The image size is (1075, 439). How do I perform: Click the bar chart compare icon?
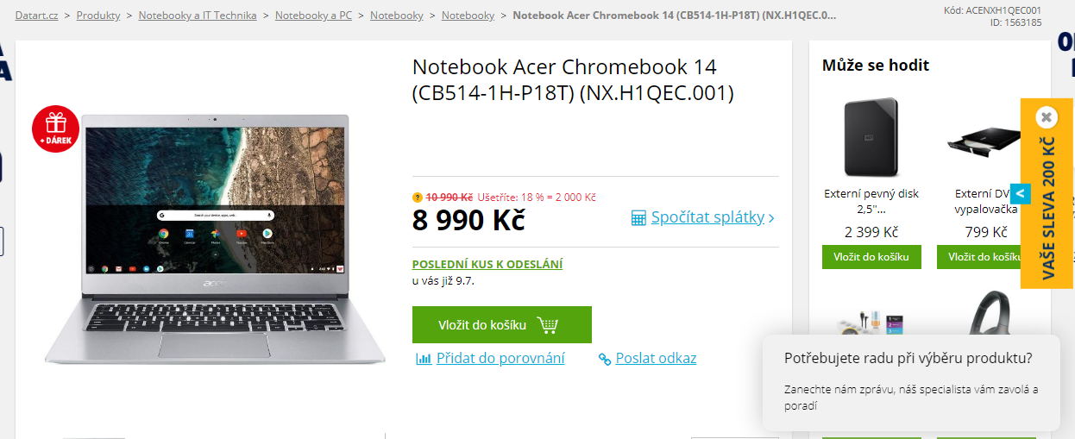click(424, 359)
